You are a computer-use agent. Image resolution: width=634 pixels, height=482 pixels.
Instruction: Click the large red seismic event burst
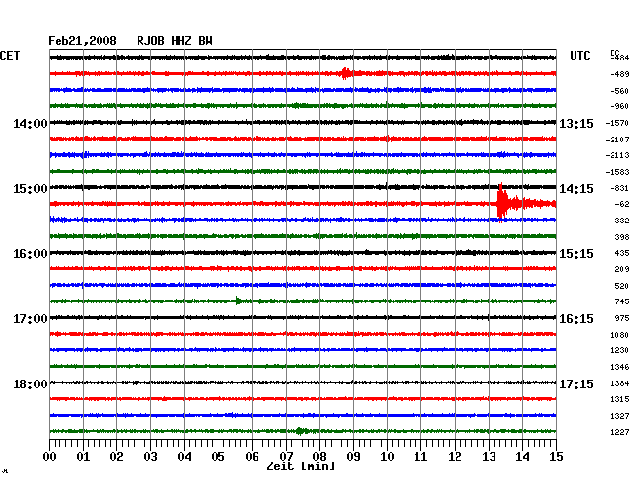click(x=526, y=203)
